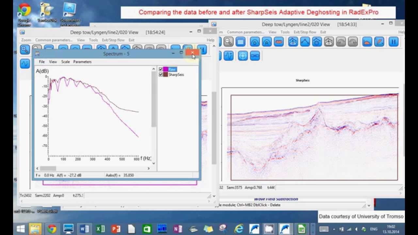Open Google Chrome desktop shortcut
The image size is (418, 235).
click(24, 14)
